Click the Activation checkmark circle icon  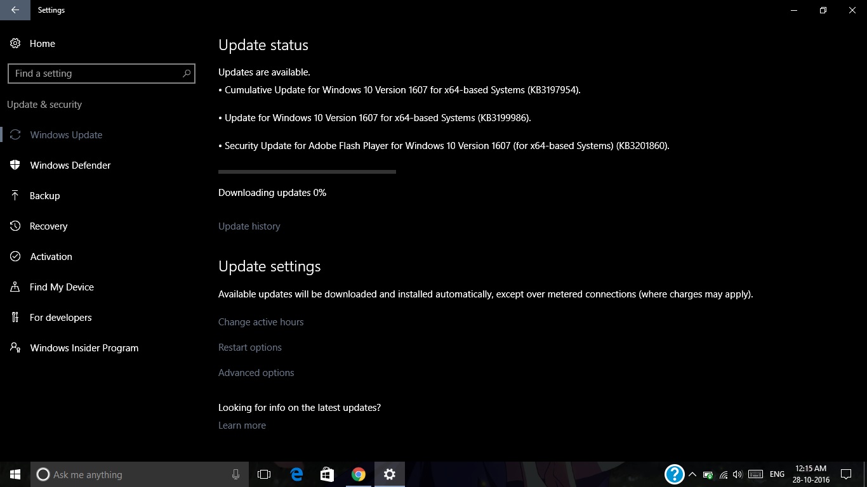(15, 257)
